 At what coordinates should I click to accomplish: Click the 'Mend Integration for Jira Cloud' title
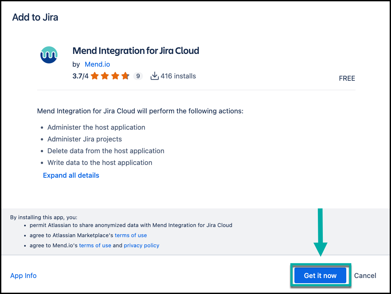click(136, 51)
